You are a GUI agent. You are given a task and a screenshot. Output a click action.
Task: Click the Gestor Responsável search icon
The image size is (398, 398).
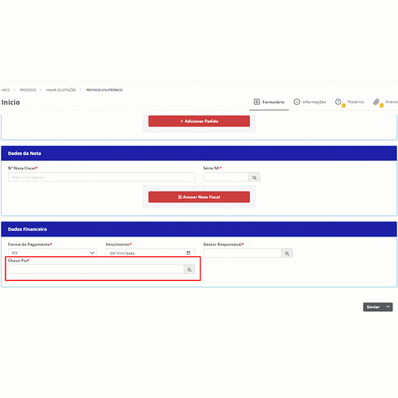287,253
